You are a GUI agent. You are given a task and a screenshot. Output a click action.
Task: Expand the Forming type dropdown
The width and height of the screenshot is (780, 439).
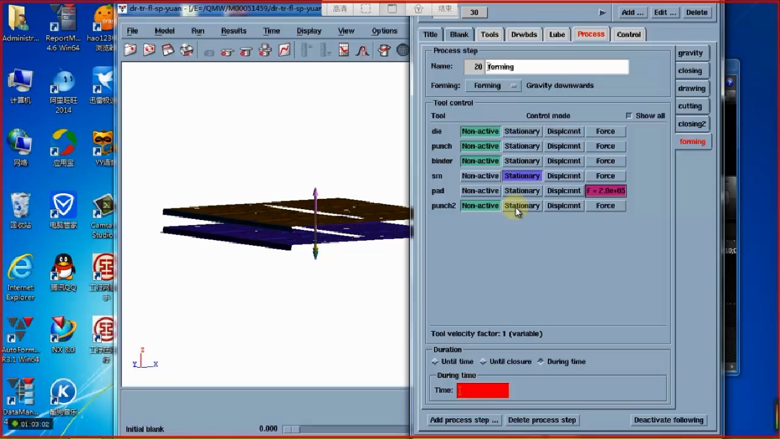pos(493,86)
